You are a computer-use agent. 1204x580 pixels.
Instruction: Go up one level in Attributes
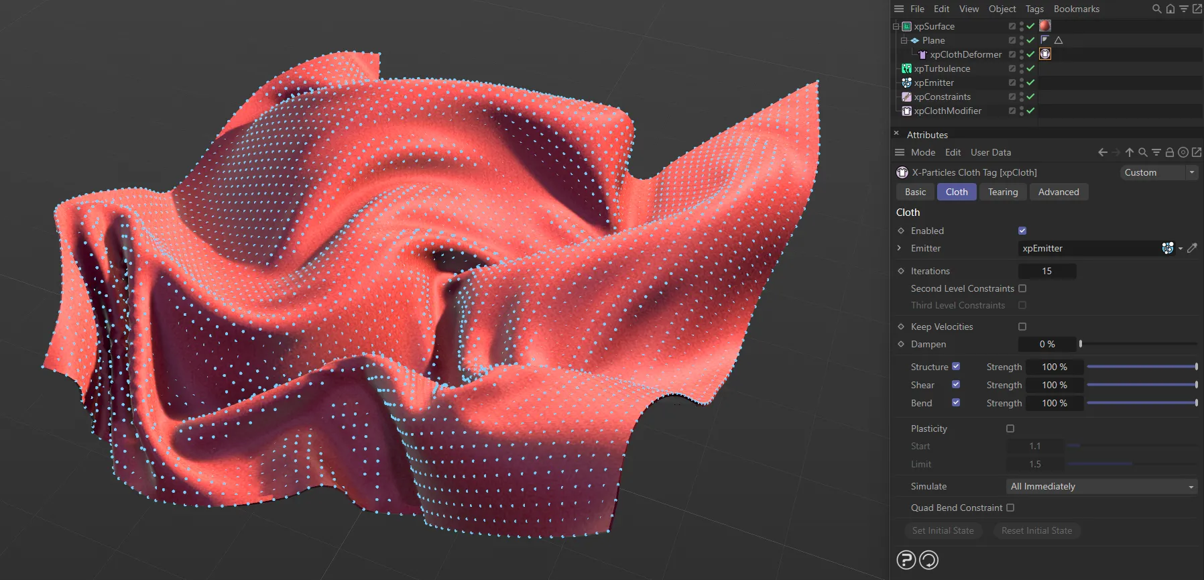1130,152
